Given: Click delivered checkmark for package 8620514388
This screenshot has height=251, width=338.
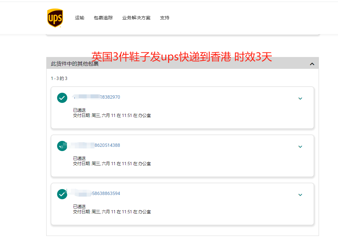Looking at the screenshot, I should pos(62,146).
